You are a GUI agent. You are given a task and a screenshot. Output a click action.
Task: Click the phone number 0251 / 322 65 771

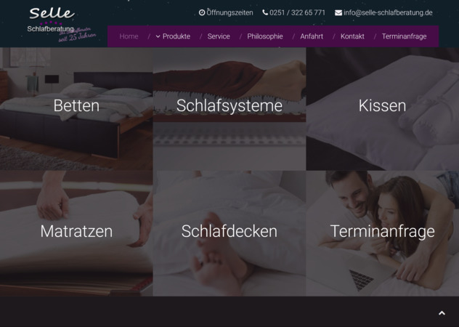coord(298,12)
